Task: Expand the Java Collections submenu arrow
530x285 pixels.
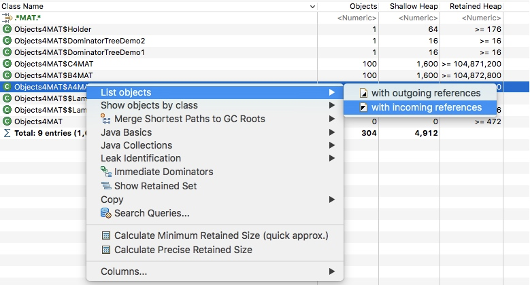Action: [x=332, y=145]
